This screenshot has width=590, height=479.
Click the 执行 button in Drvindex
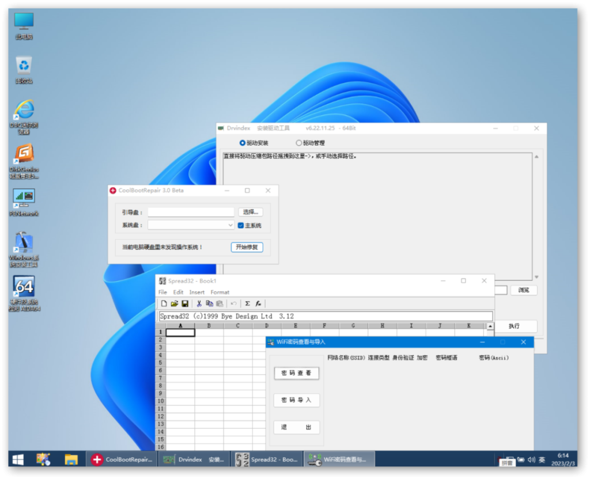(x=514, y=326)
